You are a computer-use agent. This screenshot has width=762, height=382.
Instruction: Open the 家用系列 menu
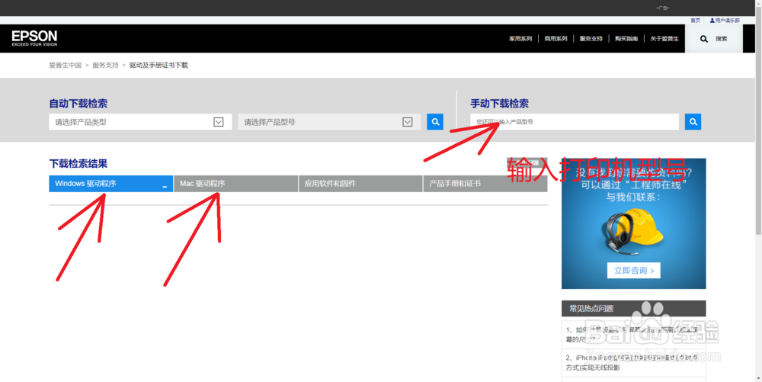[520, 38]
